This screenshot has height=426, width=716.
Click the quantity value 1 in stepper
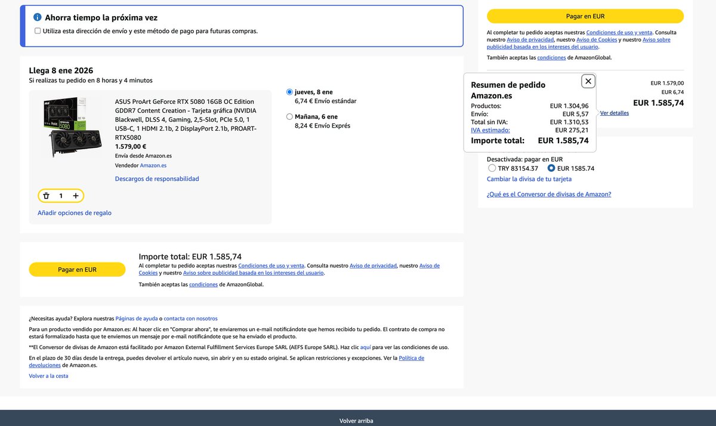[x=61, y=196]
